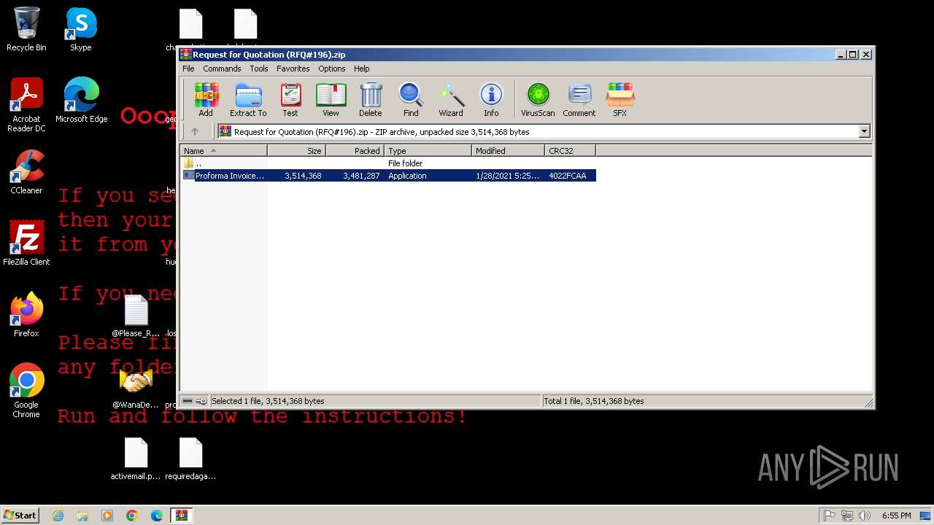Click the packed size 3,481,287
Screen dimensions: 934x525
click(x=361, y=176)
